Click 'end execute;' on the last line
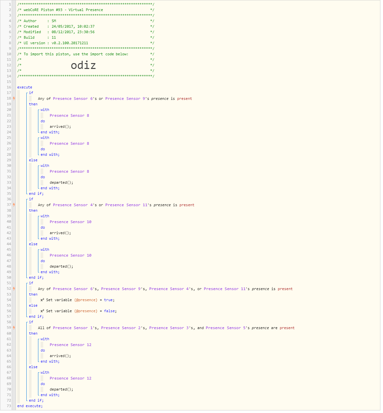Image resolution: width=383 pixels, height=413 pixels. pyautogui.click(x=30, y=406)
